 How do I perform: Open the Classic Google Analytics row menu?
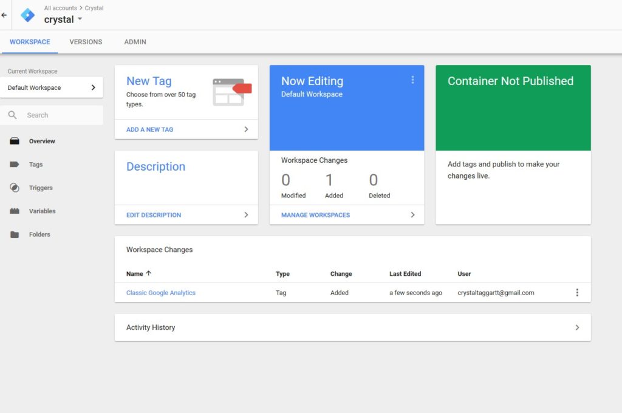(577, 292)
